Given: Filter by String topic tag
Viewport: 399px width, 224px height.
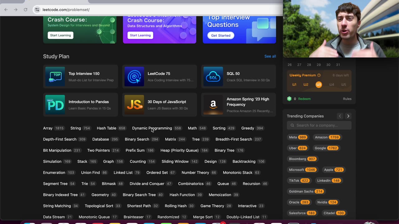Looking at the screenshot, I should [x=80, y=128].
